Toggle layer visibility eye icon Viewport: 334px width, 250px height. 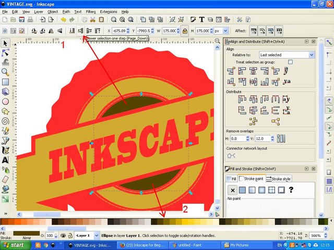pyautogui.click(x=63, y=235)
